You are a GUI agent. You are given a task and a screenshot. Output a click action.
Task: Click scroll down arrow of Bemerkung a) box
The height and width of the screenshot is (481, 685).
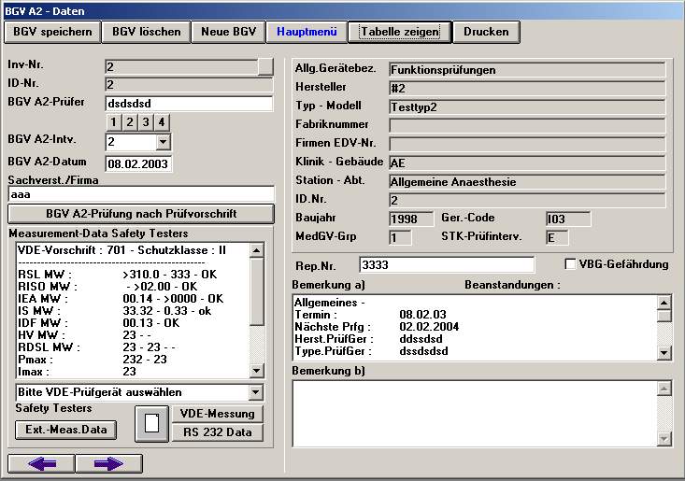664,353
